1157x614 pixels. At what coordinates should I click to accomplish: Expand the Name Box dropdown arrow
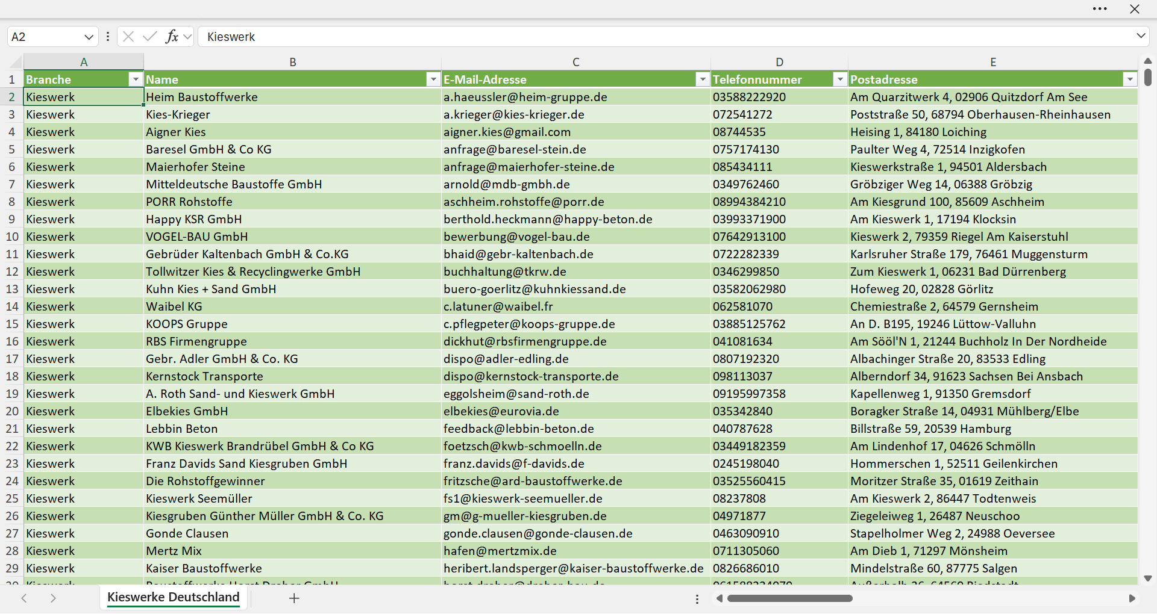coord(89,37)
